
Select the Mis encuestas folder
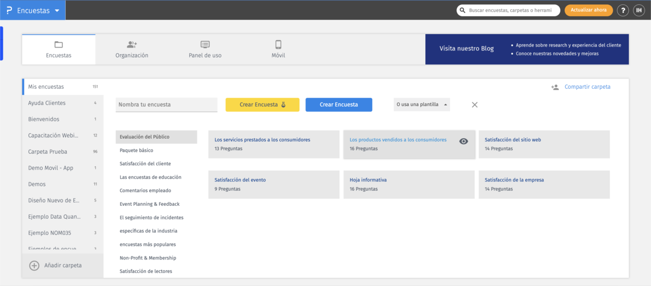pyautogui.click(x=63, y=87)
